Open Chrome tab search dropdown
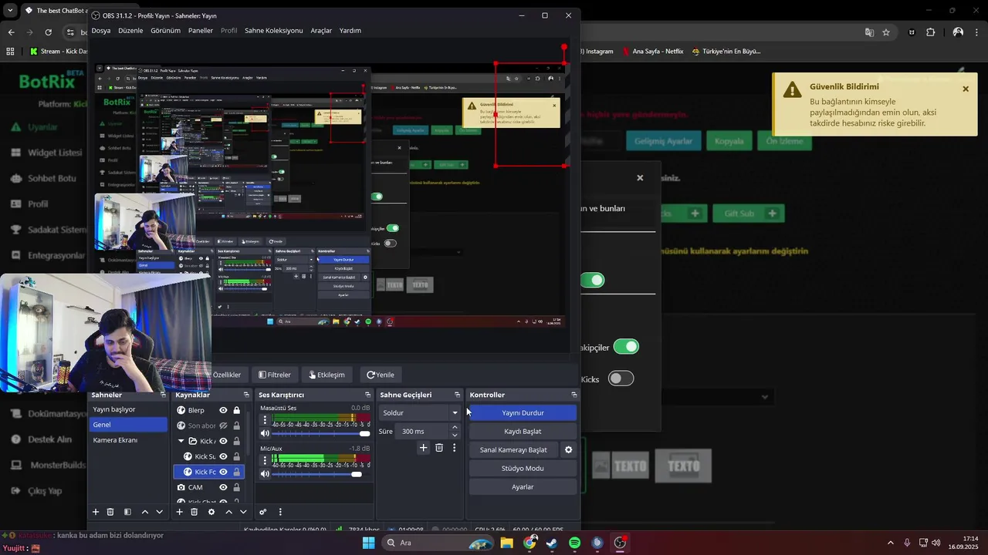This screenshot has width=988, height=555. (10, 11)
